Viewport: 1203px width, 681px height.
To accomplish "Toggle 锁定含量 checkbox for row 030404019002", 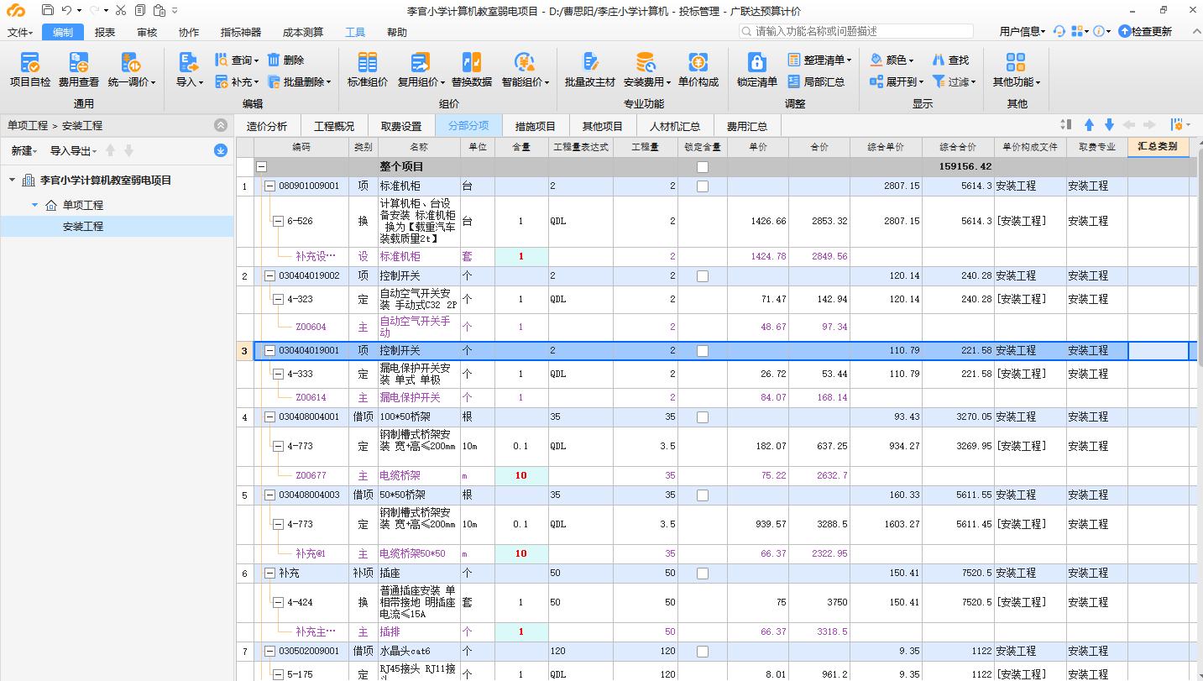I will [x=703, y=276].
